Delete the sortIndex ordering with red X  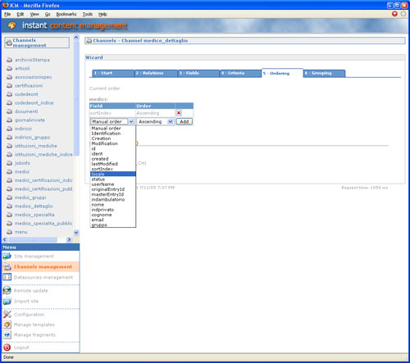[179, 113]
